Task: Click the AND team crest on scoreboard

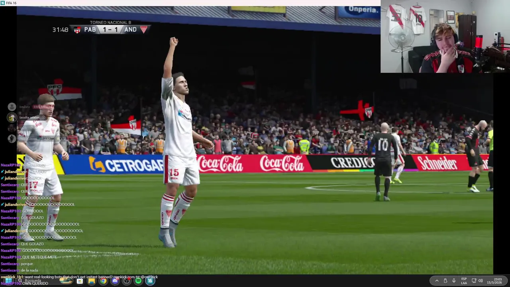Action: tap(144, 29)
